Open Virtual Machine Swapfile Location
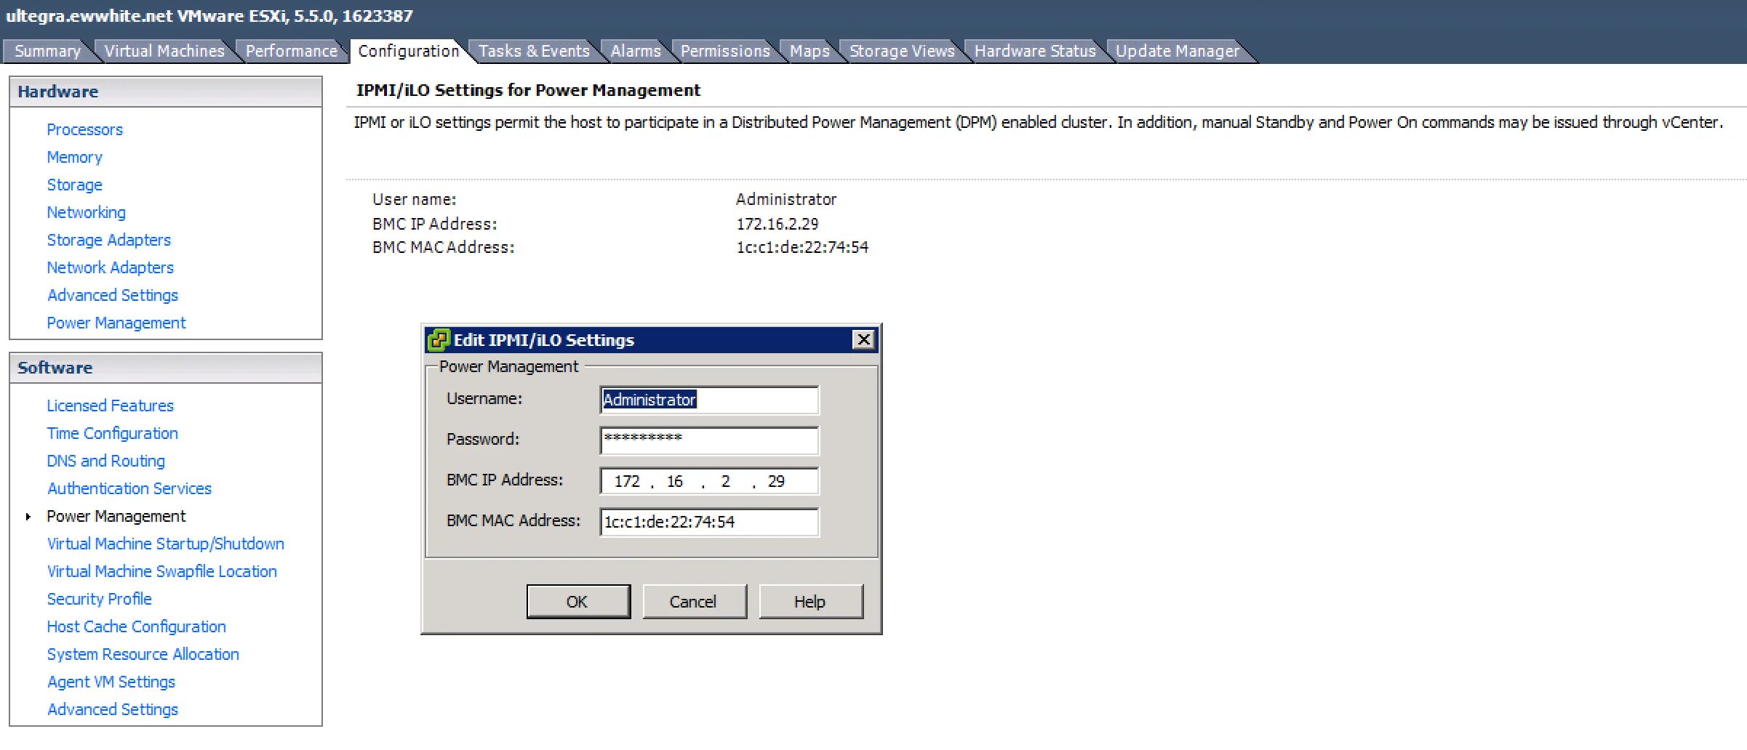Viewport: 1747px width, 750px height. [162, 571]
